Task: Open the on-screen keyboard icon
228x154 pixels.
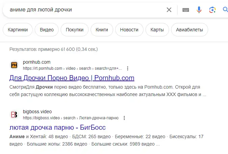Action: [186, 10]
